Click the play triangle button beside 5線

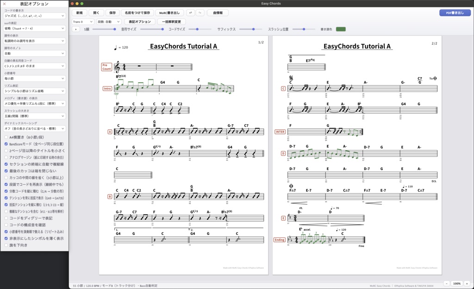pyautogui.click(x=75, y=29)
